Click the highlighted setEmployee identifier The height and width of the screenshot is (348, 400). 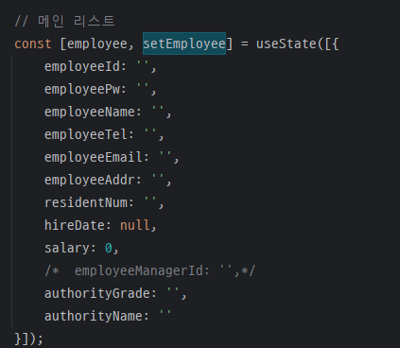tap(184, 43)
